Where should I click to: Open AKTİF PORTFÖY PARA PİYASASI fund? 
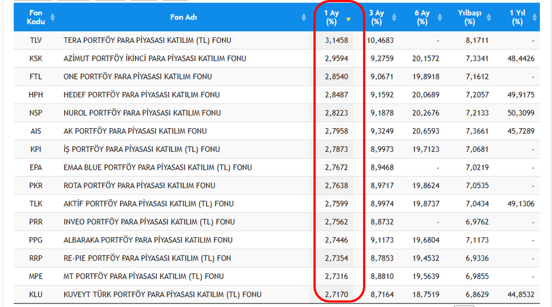point(148,203)
